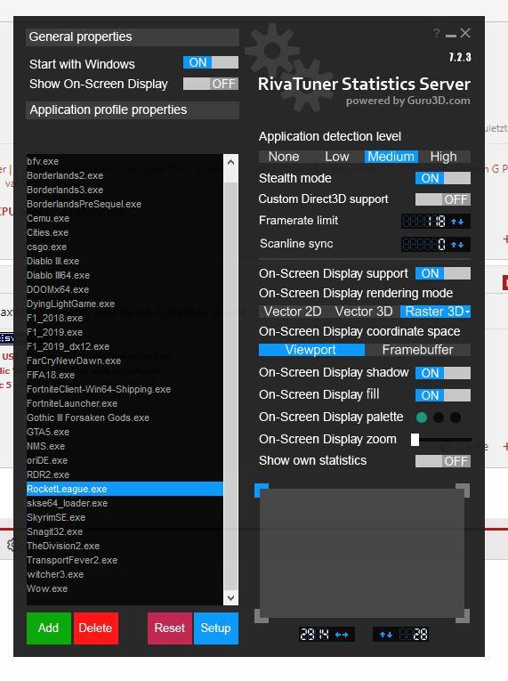The image size is (508, 681).
Task: Select witcher3.exe profile
Action: click(125, 574)
